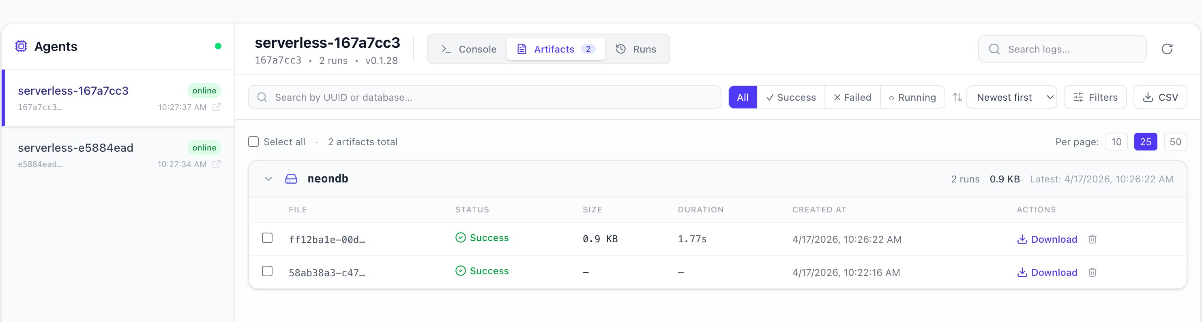Click the green Agents status dot
The image size is (1202, 322).
pyautogui.click(x=218, y=46)
